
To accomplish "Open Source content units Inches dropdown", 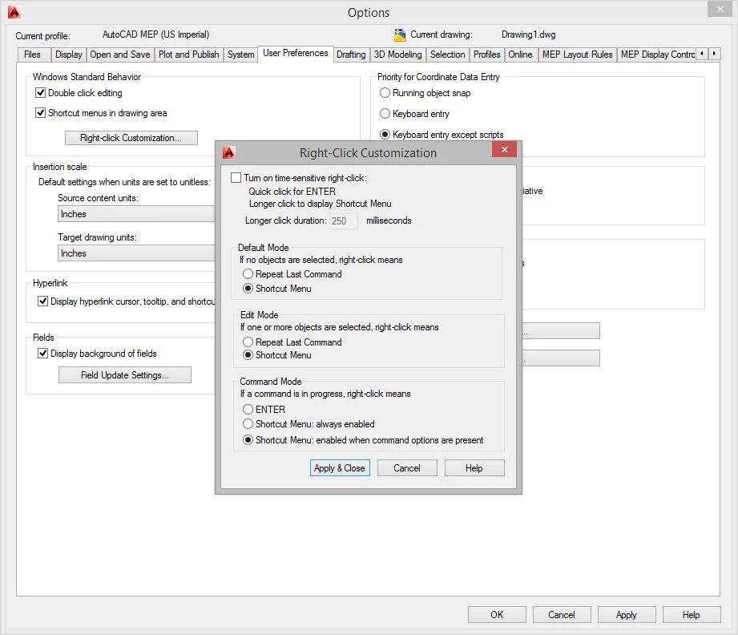I will pyautogui.click(x=136, y=214).
